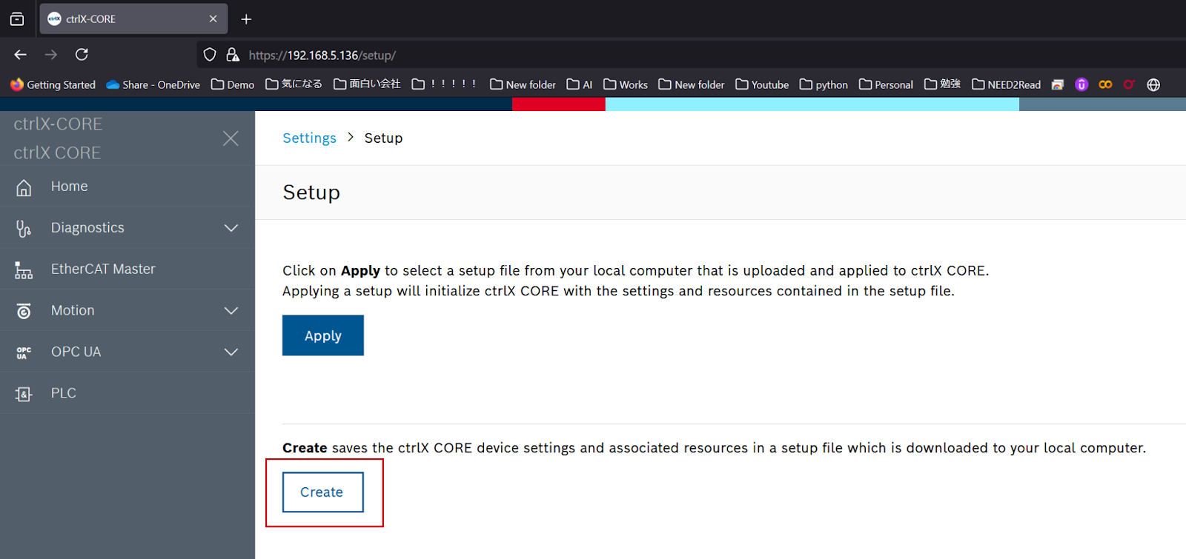Open the !!!!! bookmark folder
1186x559 pixels.
coord(445,84)
